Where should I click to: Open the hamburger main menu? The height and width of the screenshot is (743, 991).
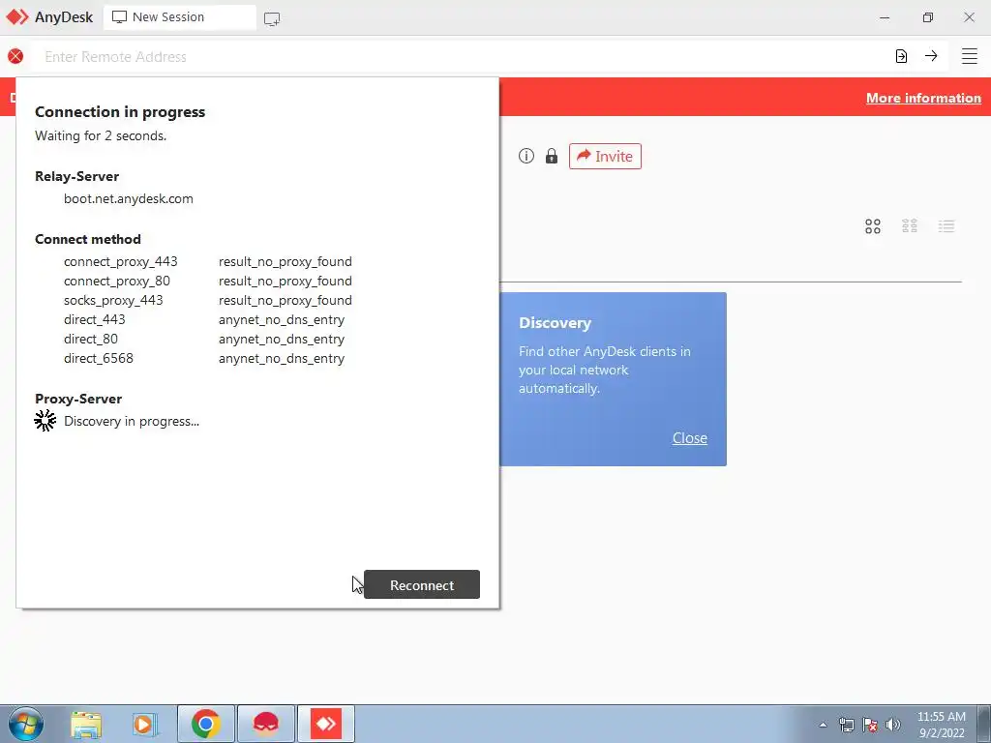point(970,56)
